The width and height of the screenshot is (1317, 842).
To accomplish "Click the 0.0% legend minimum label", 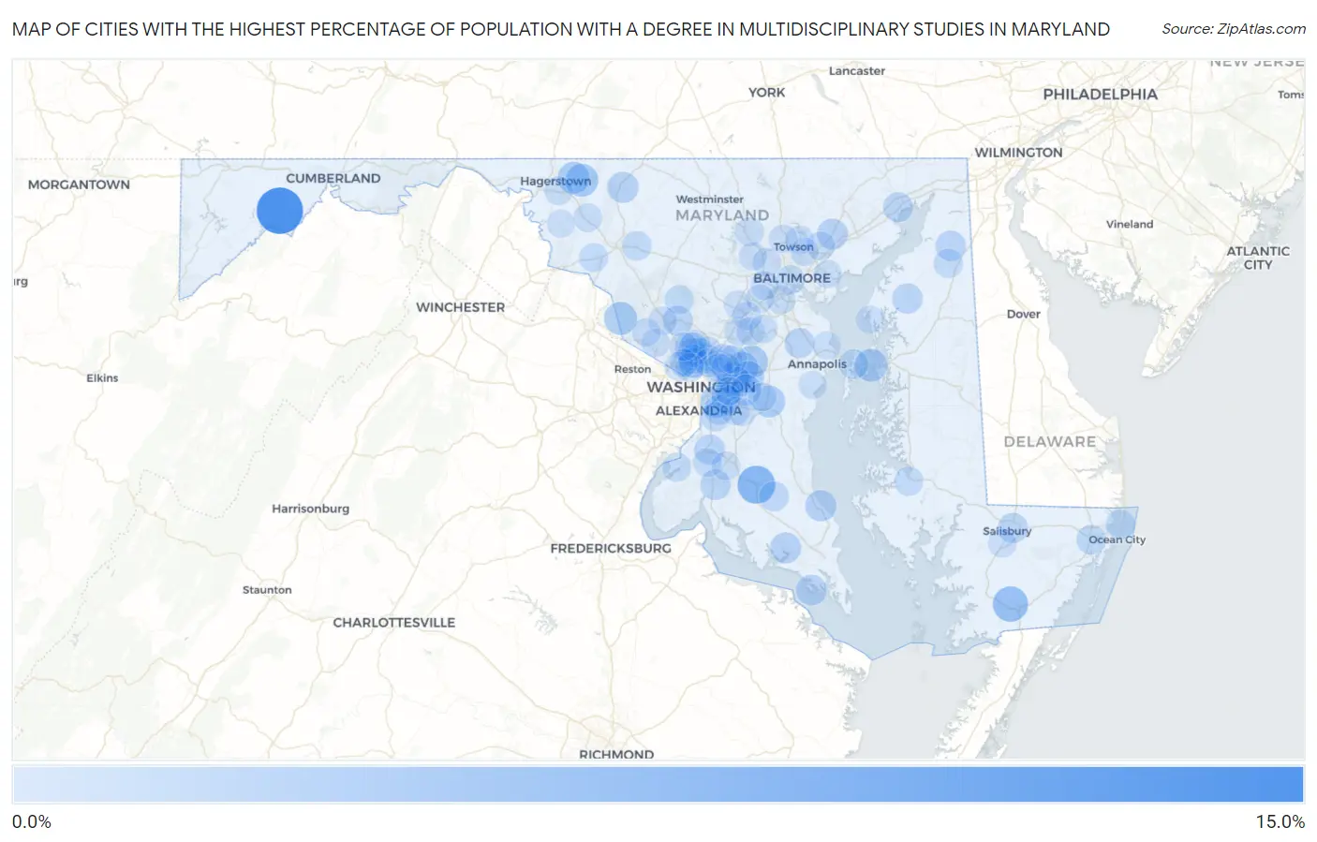I will pos(32,821).
